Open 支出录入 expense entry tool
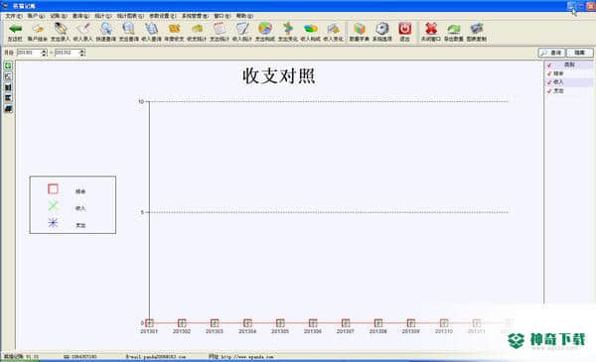 tap(60, 32)
